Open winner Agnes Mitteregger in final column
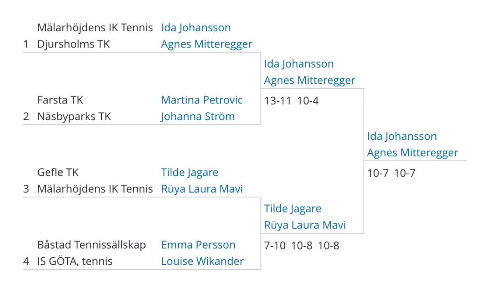The height and width of the screenshot is (283, 478). click(x=413, y=152)
